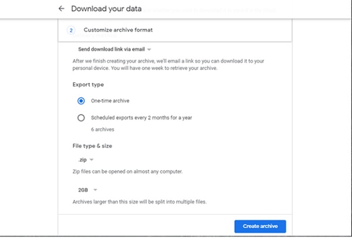
Task: Click the arrow beside .zip
Action: pos(92,159)
